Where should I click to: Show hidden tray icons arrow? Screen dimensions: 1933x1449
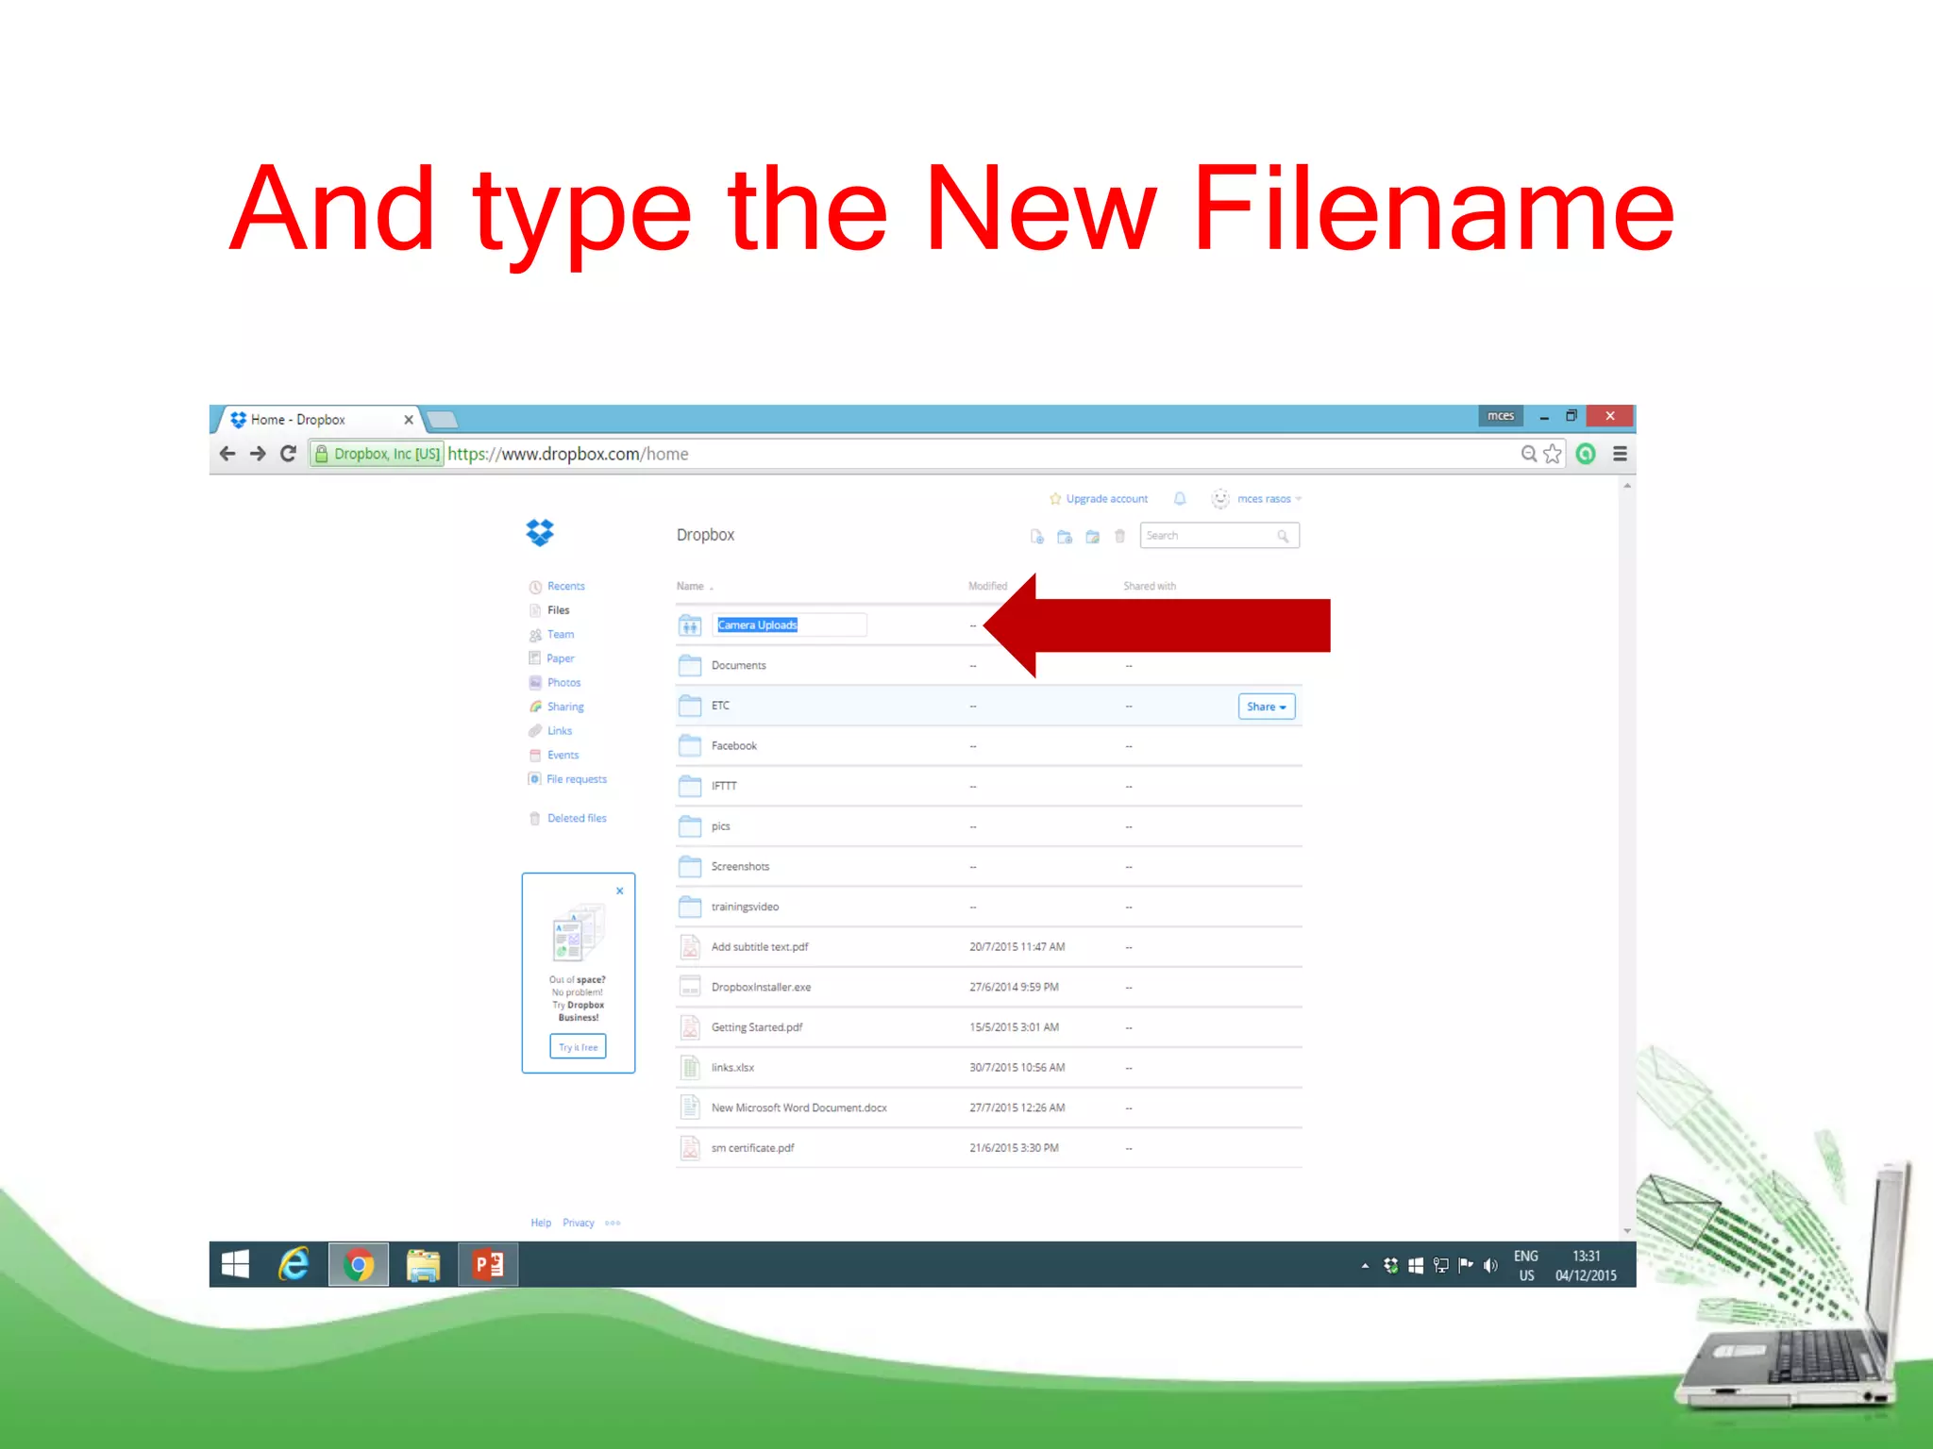click(x=1365, y=1266)
